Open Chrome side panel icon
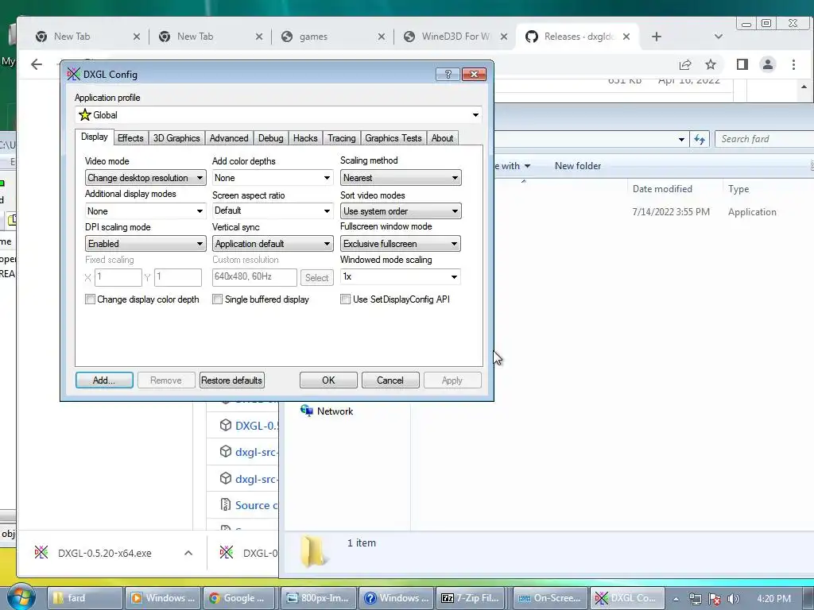814x610 pixels. pos(742,64)
